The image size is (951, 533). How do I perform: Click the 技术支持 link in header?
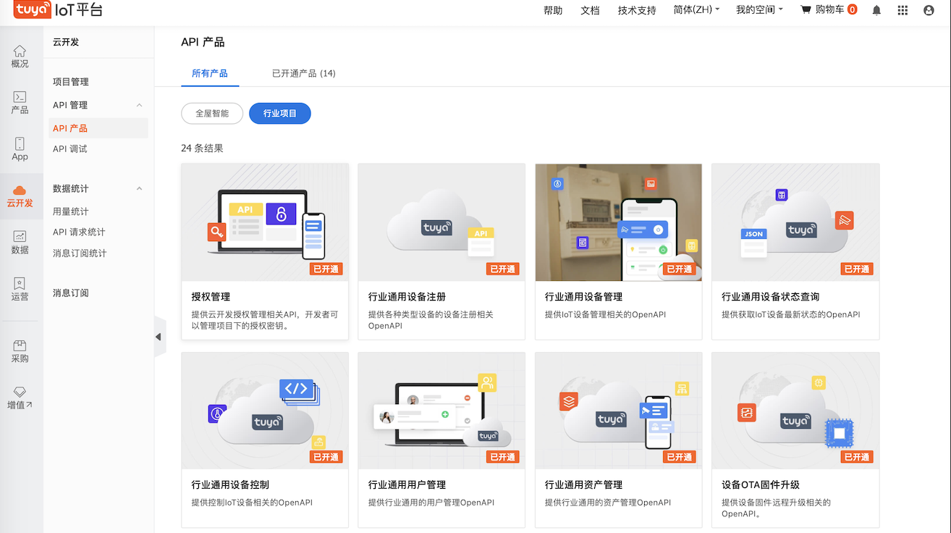[637, 10]
